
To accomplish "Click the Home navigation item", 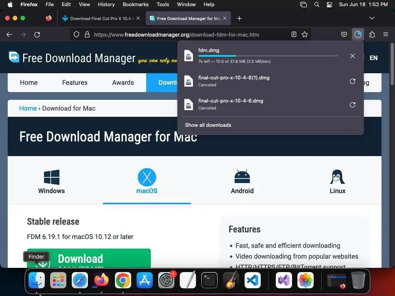I will pyautogui.click(x=29, y=82).
